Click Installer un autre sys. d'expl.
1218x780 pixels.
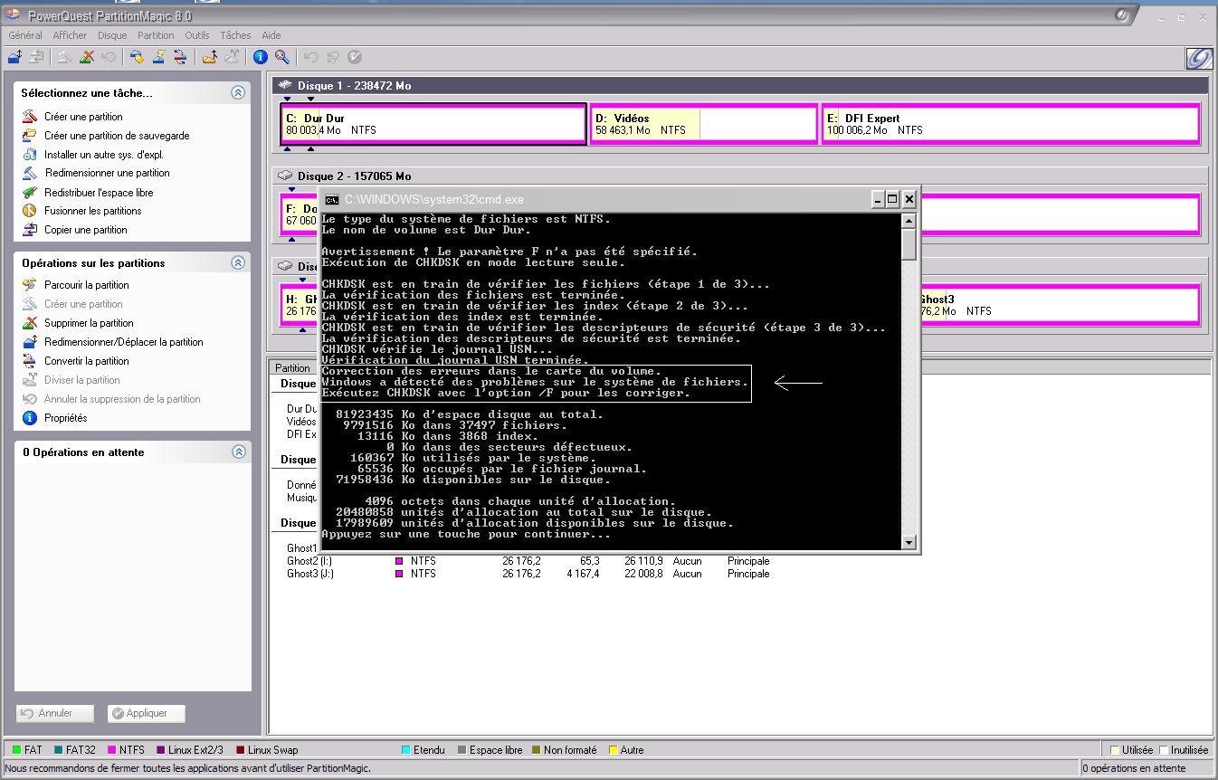(x=104, y=155)
